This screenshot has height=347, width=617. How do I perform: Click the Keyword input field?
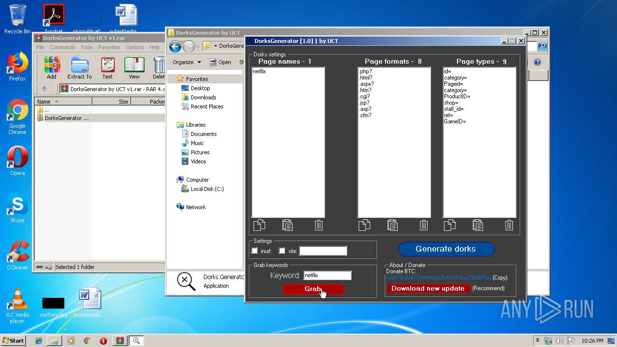pos(327,276)
